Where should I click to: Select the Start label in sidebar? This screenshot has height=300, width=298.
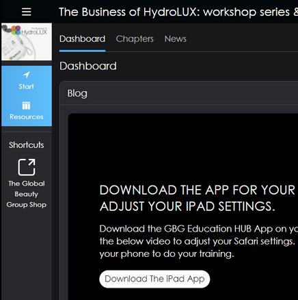pyautogui.click(x=26, y=86)
